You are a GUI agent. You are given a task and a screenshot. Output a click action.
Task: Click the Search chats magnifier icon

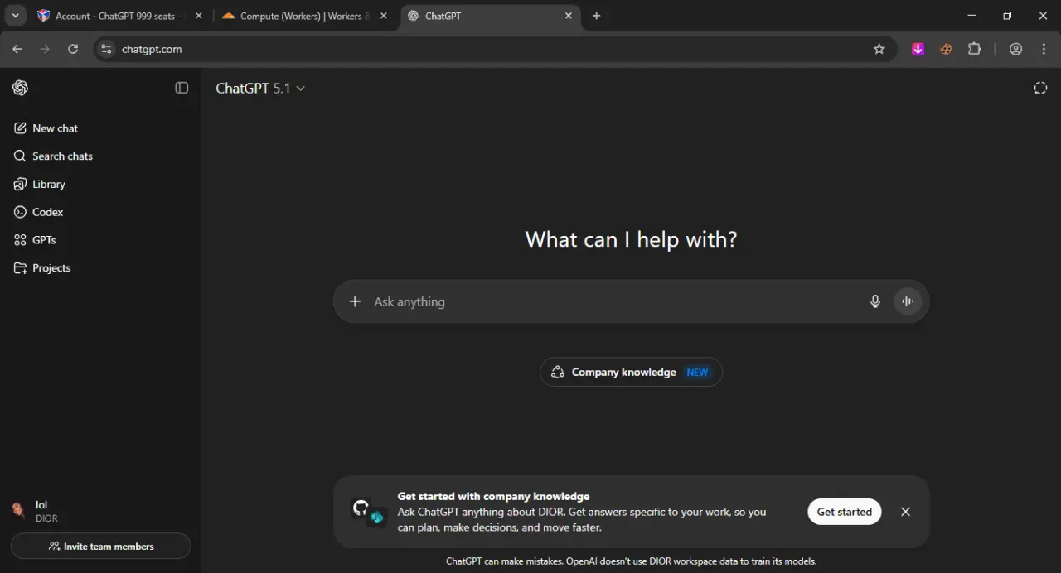pos(20,156)
